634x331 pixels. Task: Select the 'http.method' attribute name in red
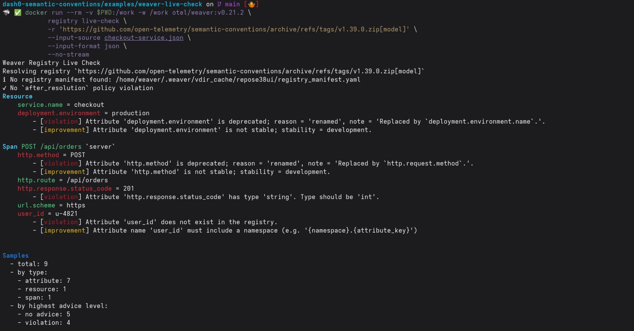coord(38,155)
